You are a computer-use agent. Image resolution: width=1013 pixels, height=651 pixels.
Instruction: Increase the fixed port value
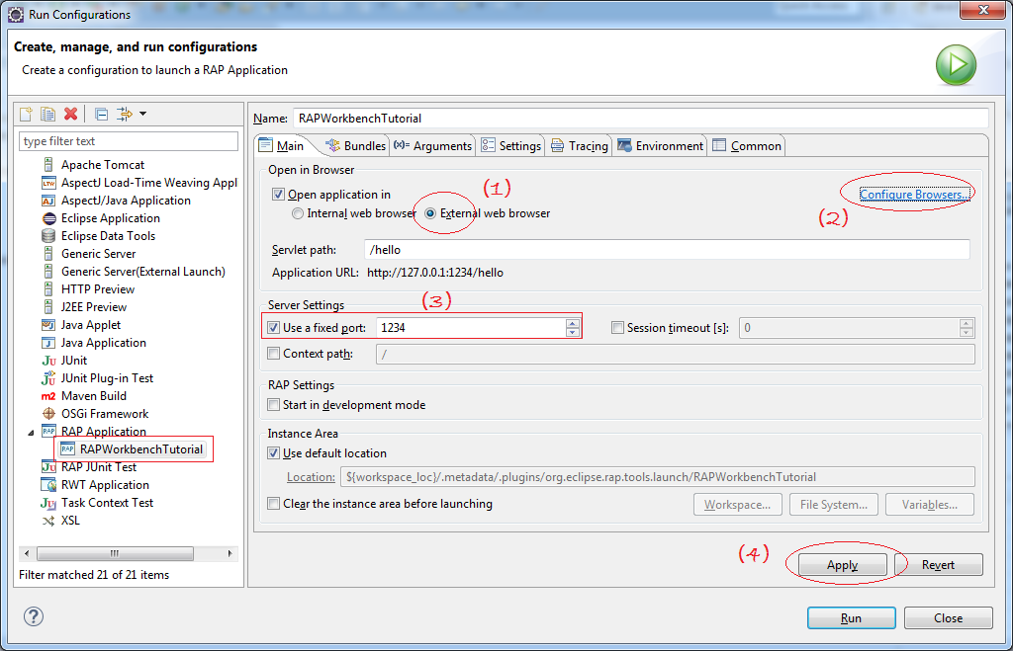(573, 323)
